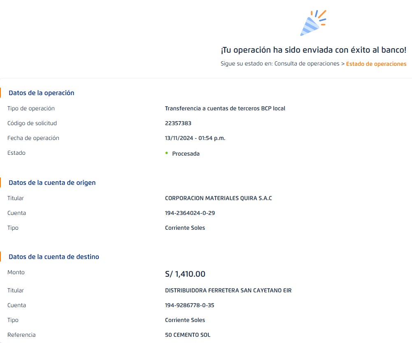The height and width of the screenshot is (343, 412).
Task: Select the Datos de la cuenta de destino heading
Action: coord(54,257)
